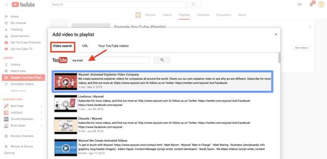The image size is (327, 159).
Task: Open the channel Discussion tab
Action: pos(224,15)
